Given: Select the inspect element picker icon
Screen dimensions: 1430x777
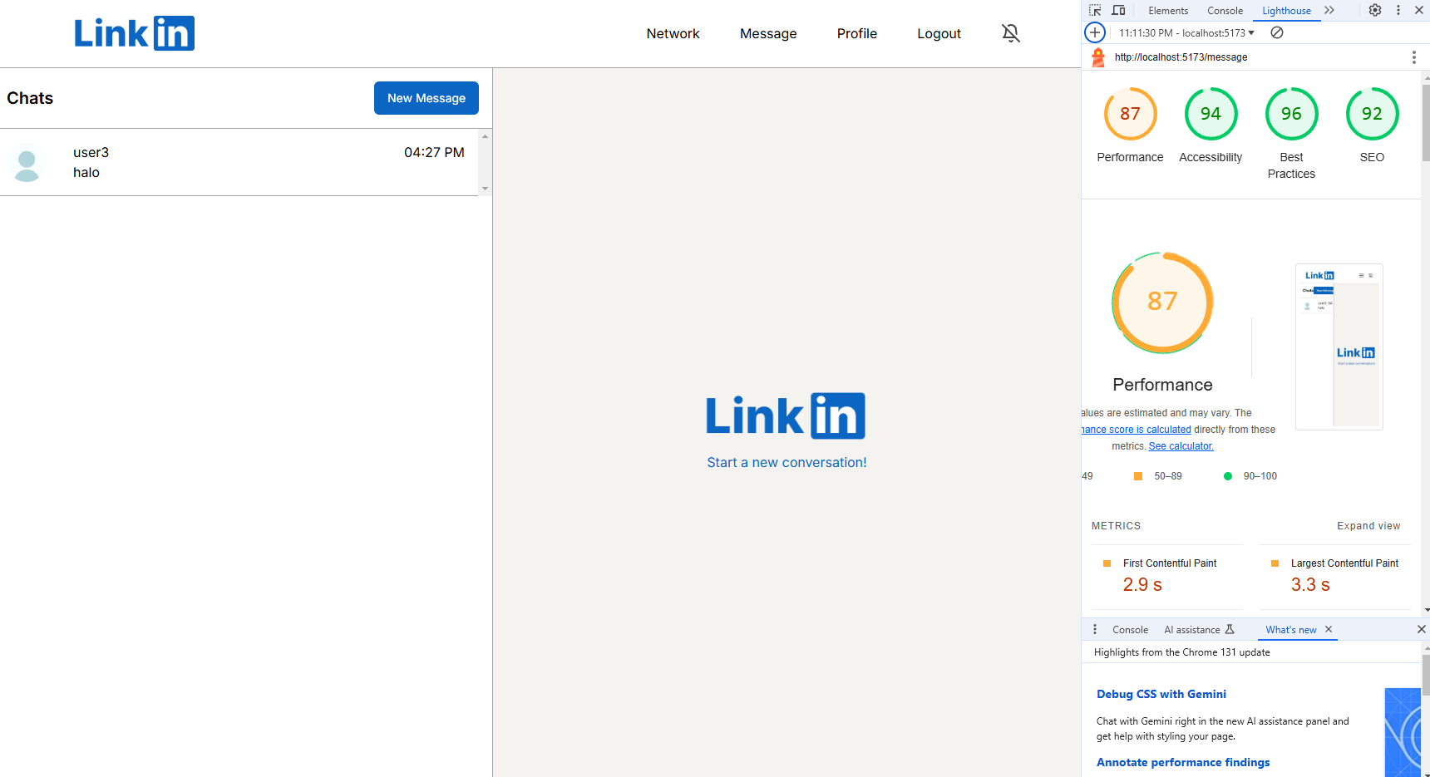Looking at the screenshot, I should (x=1095, y=10).
